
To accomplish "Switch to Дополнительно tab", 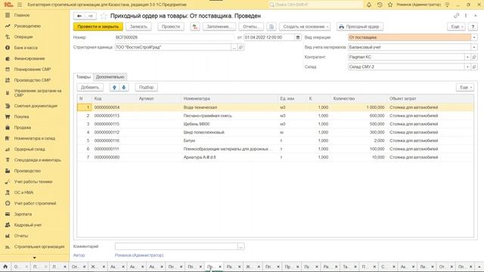I will point(110,77).
